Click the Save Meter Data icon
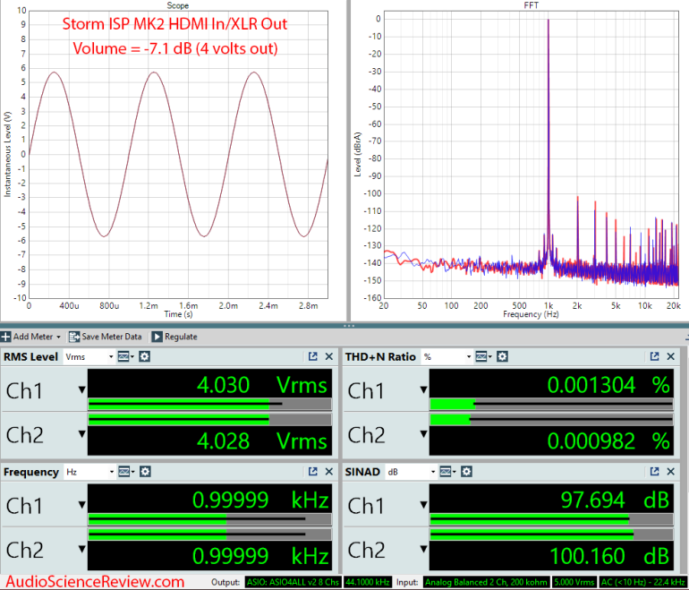689x590 pixels. 74,337
